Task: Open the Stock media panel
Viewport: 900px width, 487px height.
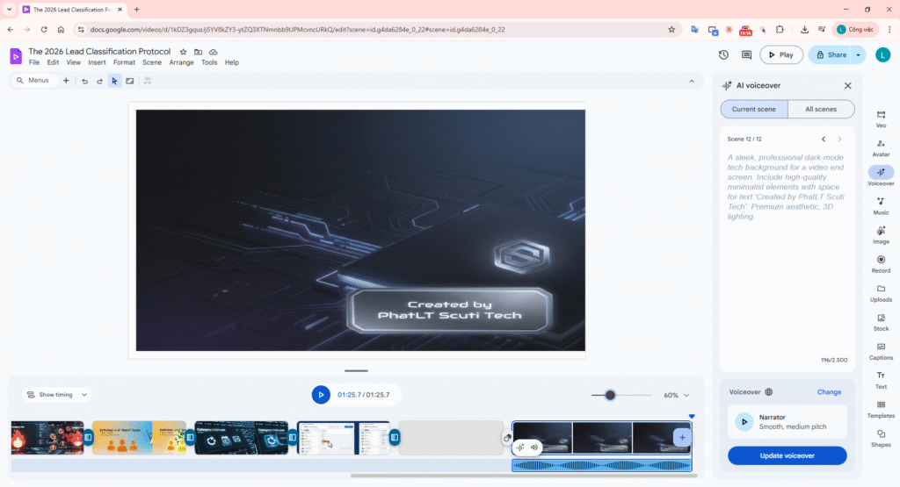Action: [x=881, y=321]
